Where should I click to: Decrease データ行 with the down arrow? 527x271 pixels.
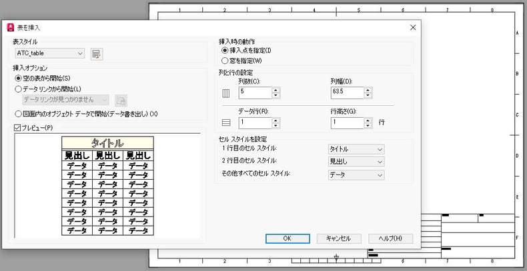click(276, 126)
